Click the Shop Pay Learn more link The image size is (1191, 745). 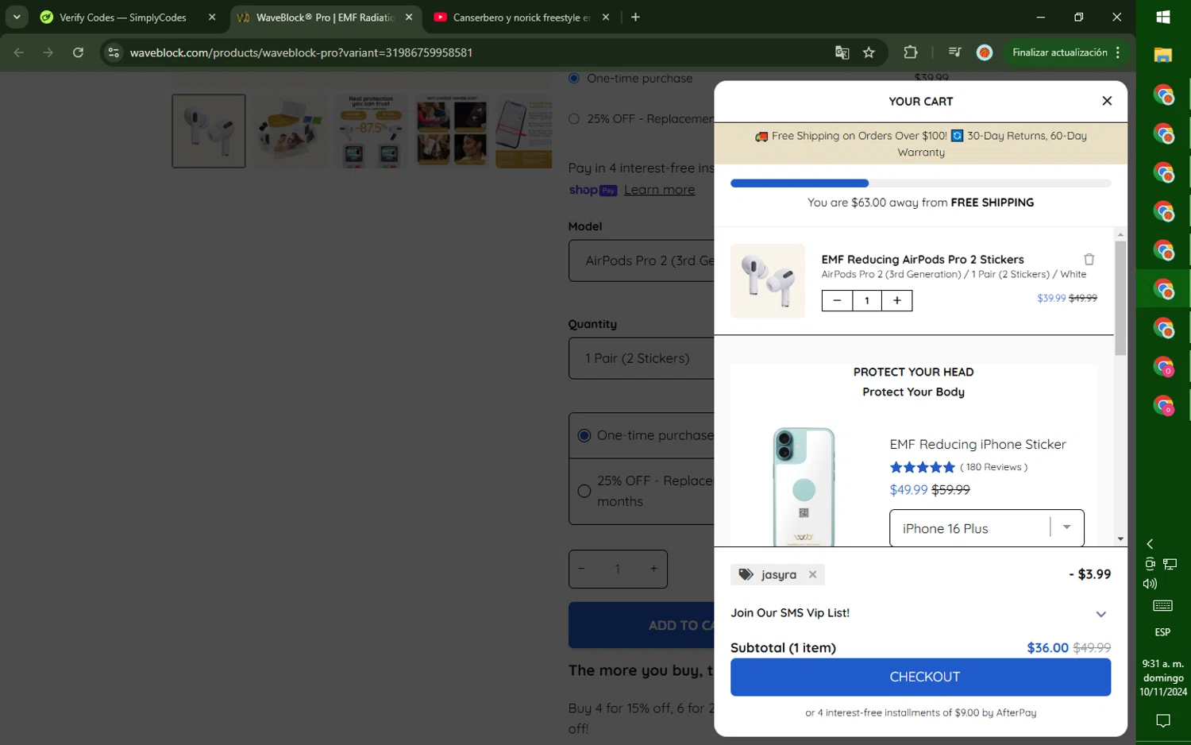coord(659,190)
